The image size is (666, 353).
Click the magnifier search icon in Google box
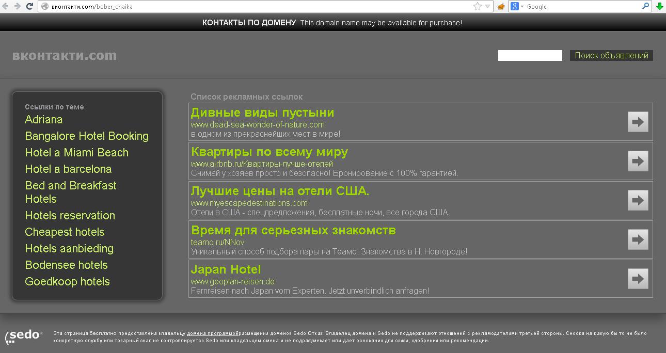[645, 6]
